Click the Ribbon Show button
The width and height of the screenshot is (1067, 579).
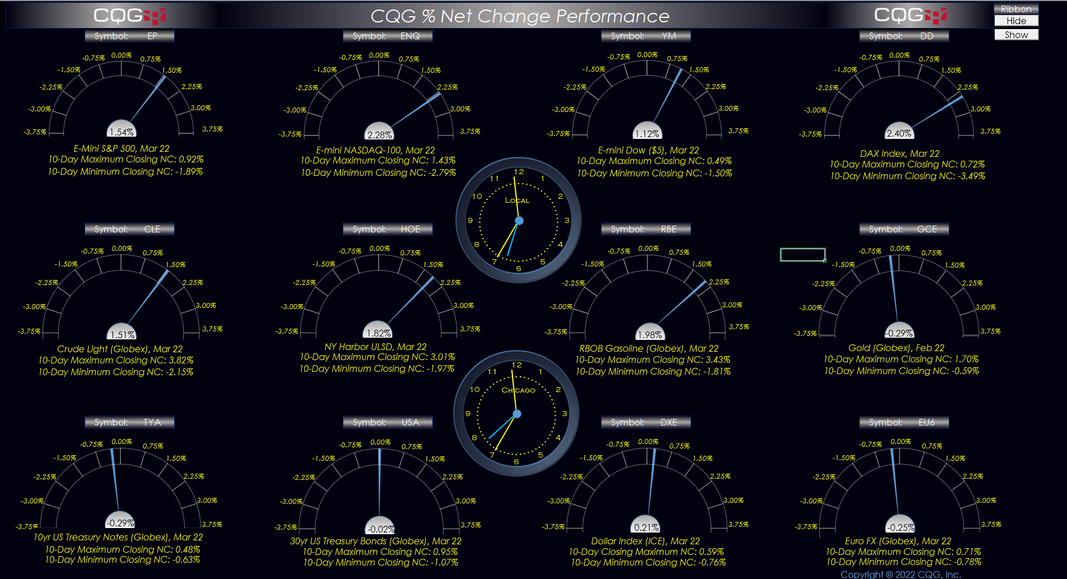[x=1016, y=35]
